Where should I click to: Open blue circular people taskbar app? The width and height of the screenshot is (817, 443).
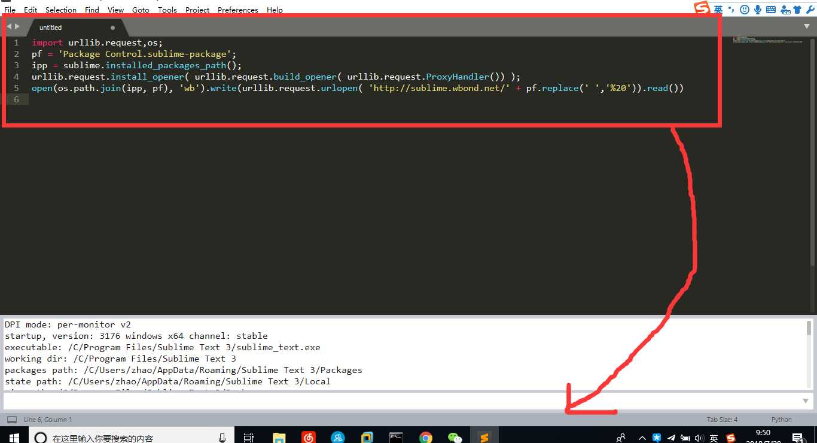[337, 438]
